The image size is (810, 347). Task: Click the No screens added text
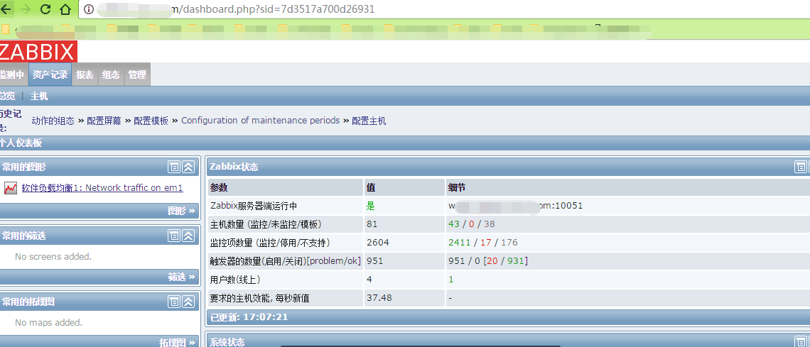[x=53, y=256]
